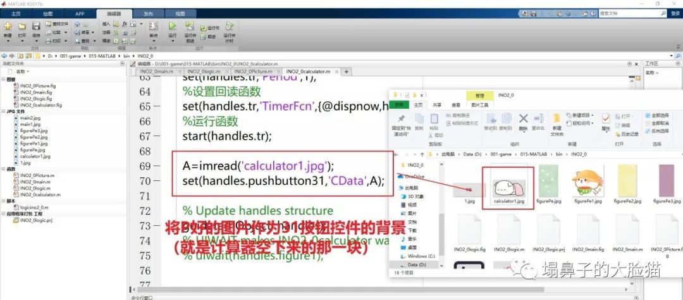This screenshot has width=683, height=300.
Task: Click the Explorer Pin to Quick Access icon
Action: point(401,118)
